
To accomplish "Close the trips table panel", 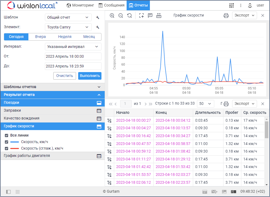I will click(263, 104).
